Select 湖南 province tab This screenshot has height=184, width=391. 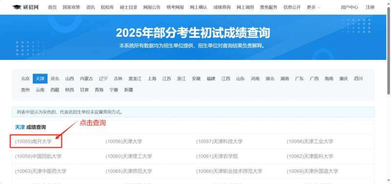[284, 79]
